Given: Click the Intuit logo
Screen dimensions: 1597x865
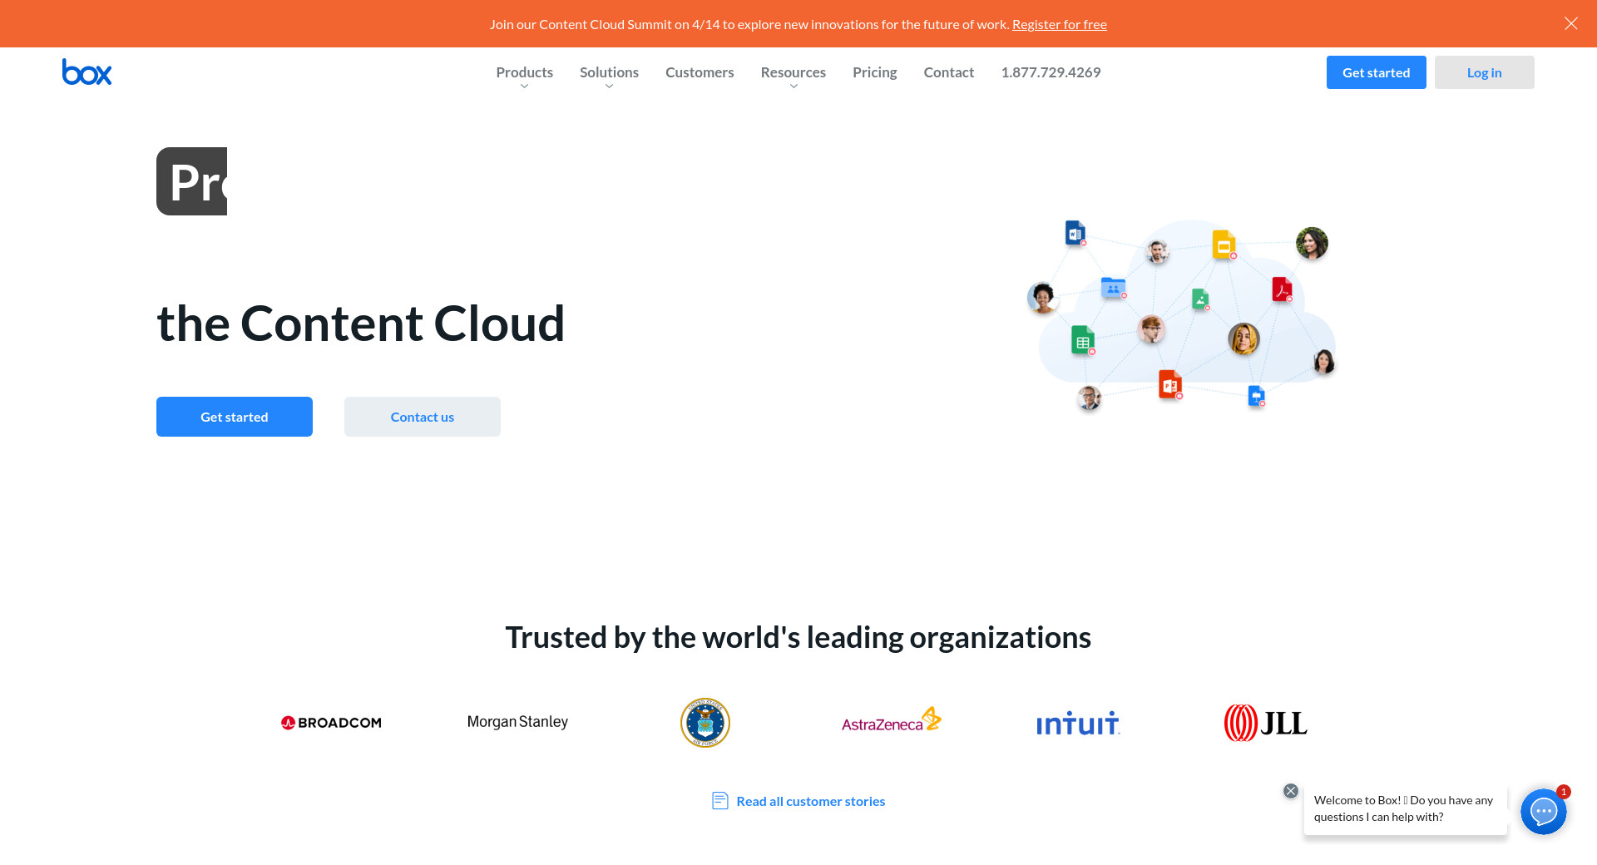Looking at the screenshot, I should pos(1078,724).
